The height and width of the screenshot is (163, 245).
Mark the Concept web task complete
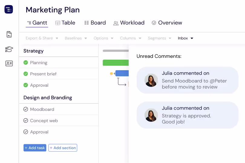pos(26,121)
